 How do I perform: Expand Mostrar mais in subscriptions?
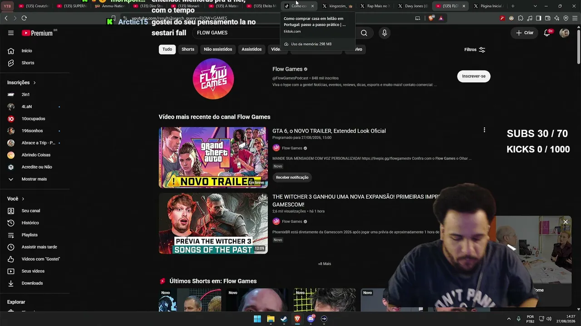tap(34, 179)
